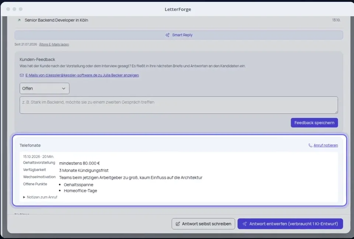The width and height of the screenshot is (354, 239).
Task: Click the Telefonate section heading
Action: click(30, 145)
